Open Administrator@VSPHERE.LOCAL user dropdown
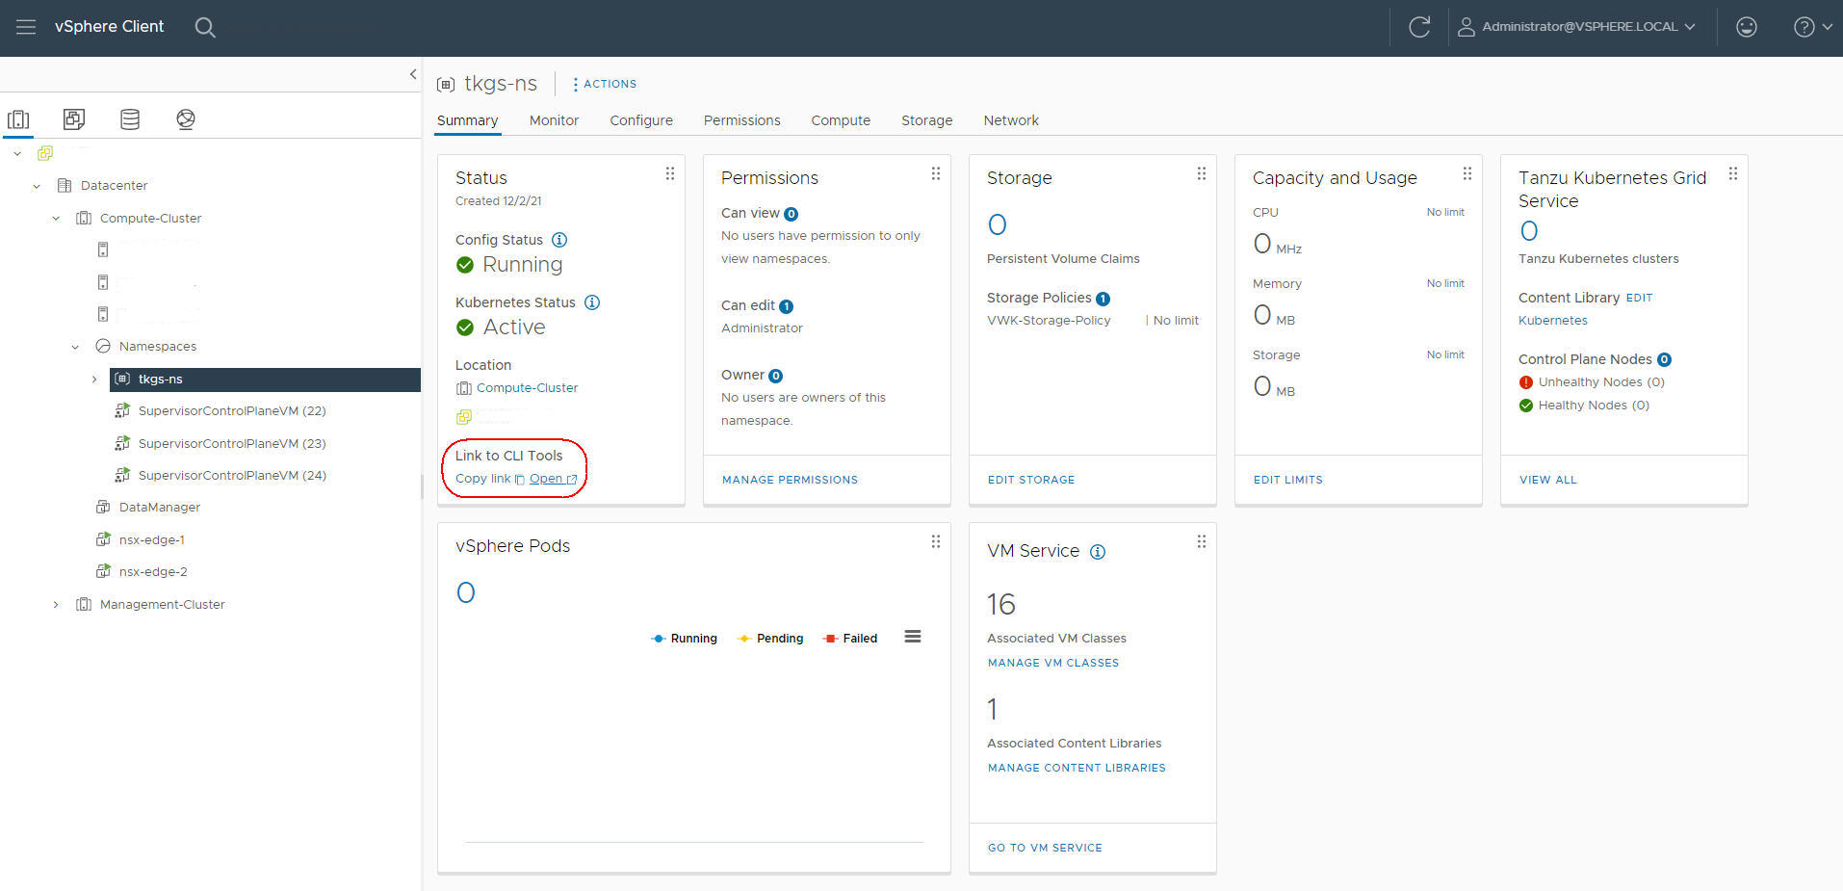1843x891 pixels. 1576,27
